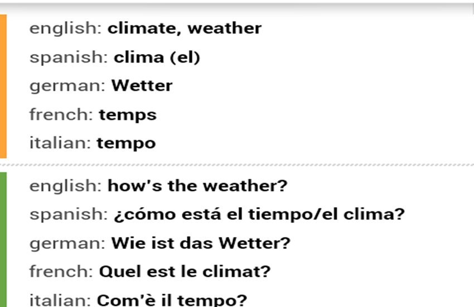Click the english label in green card

(66, 186)
